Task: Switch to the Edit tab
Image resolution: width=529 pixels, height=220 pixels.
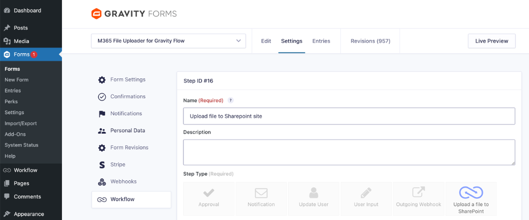Action: [x=266, y=41]
